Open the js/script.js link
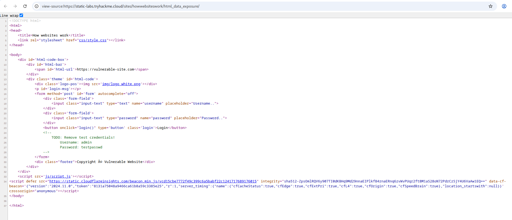 click(x=58, y=176)
